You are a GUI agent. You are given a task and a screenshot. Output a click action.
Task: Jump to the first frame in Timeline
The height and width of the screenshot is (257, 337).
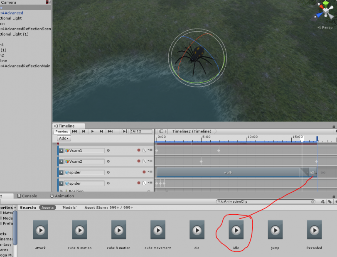coord(74,131)
